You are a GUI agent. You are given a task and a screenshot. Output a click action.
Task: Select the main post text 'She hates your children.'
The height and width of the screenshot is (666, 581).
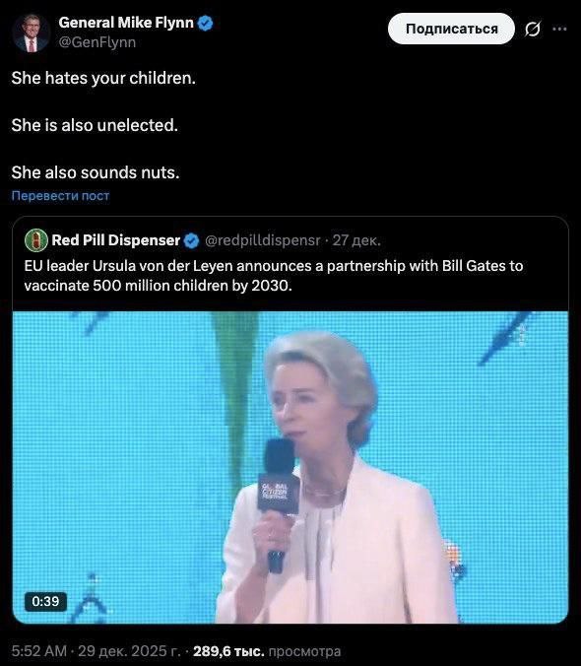pyautogui.click(x=103, y=78)
